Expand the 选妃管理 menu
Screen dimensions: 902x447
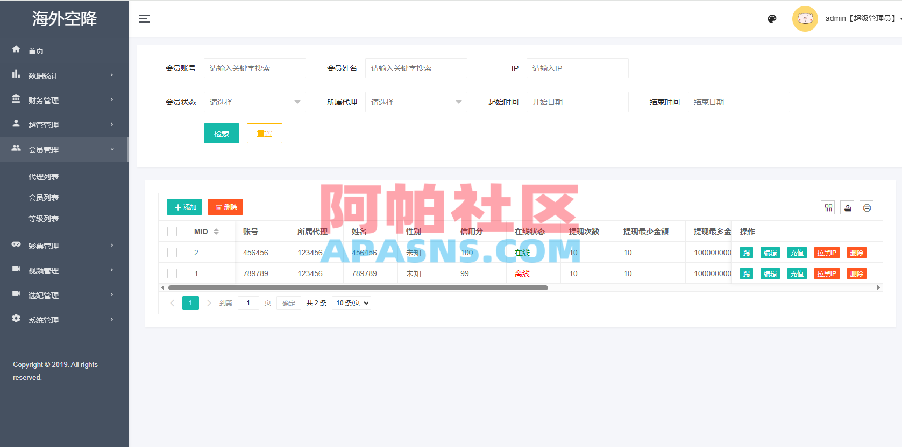tap(65, 295)
